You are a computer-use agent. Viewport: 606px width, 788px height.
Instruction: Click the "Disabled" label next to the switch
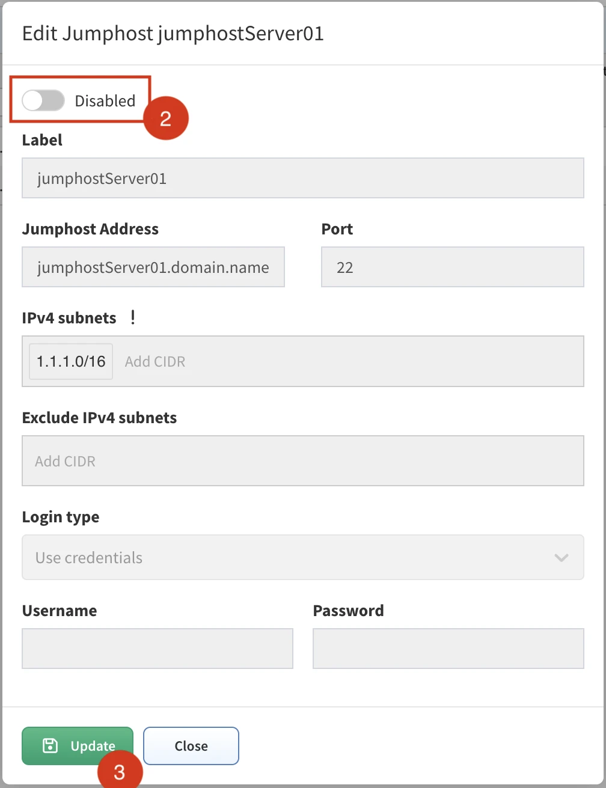(x=105, y=101)
